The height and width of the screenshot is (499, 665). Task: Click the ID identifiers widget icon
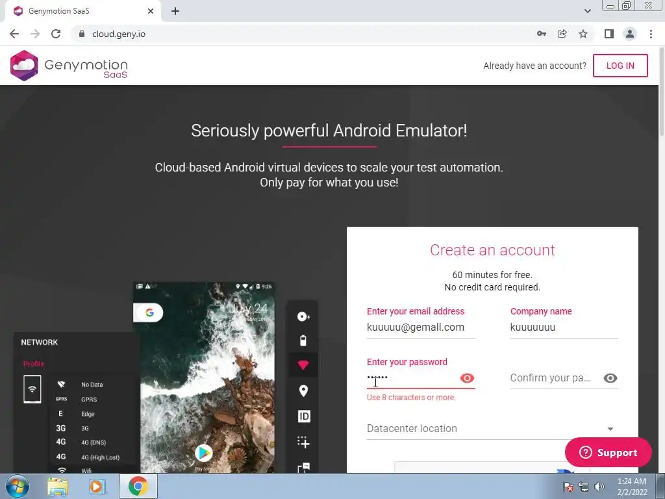pyautogui.click(x=304, y=416)
